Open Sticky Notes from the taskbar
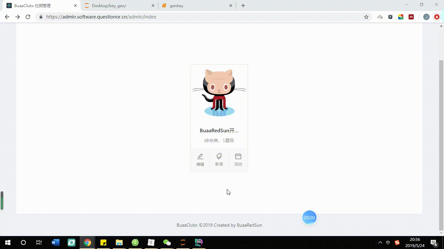 [x=103, y=243]
